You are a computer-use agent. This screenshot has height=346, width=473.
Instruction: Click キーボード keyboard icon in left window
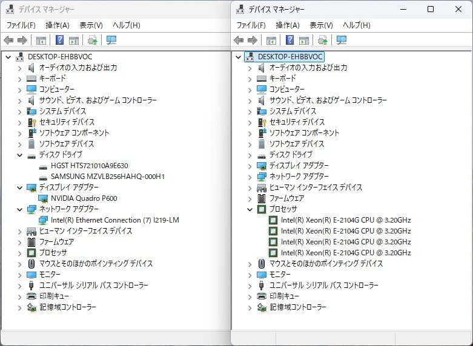[x=31, y=79]
